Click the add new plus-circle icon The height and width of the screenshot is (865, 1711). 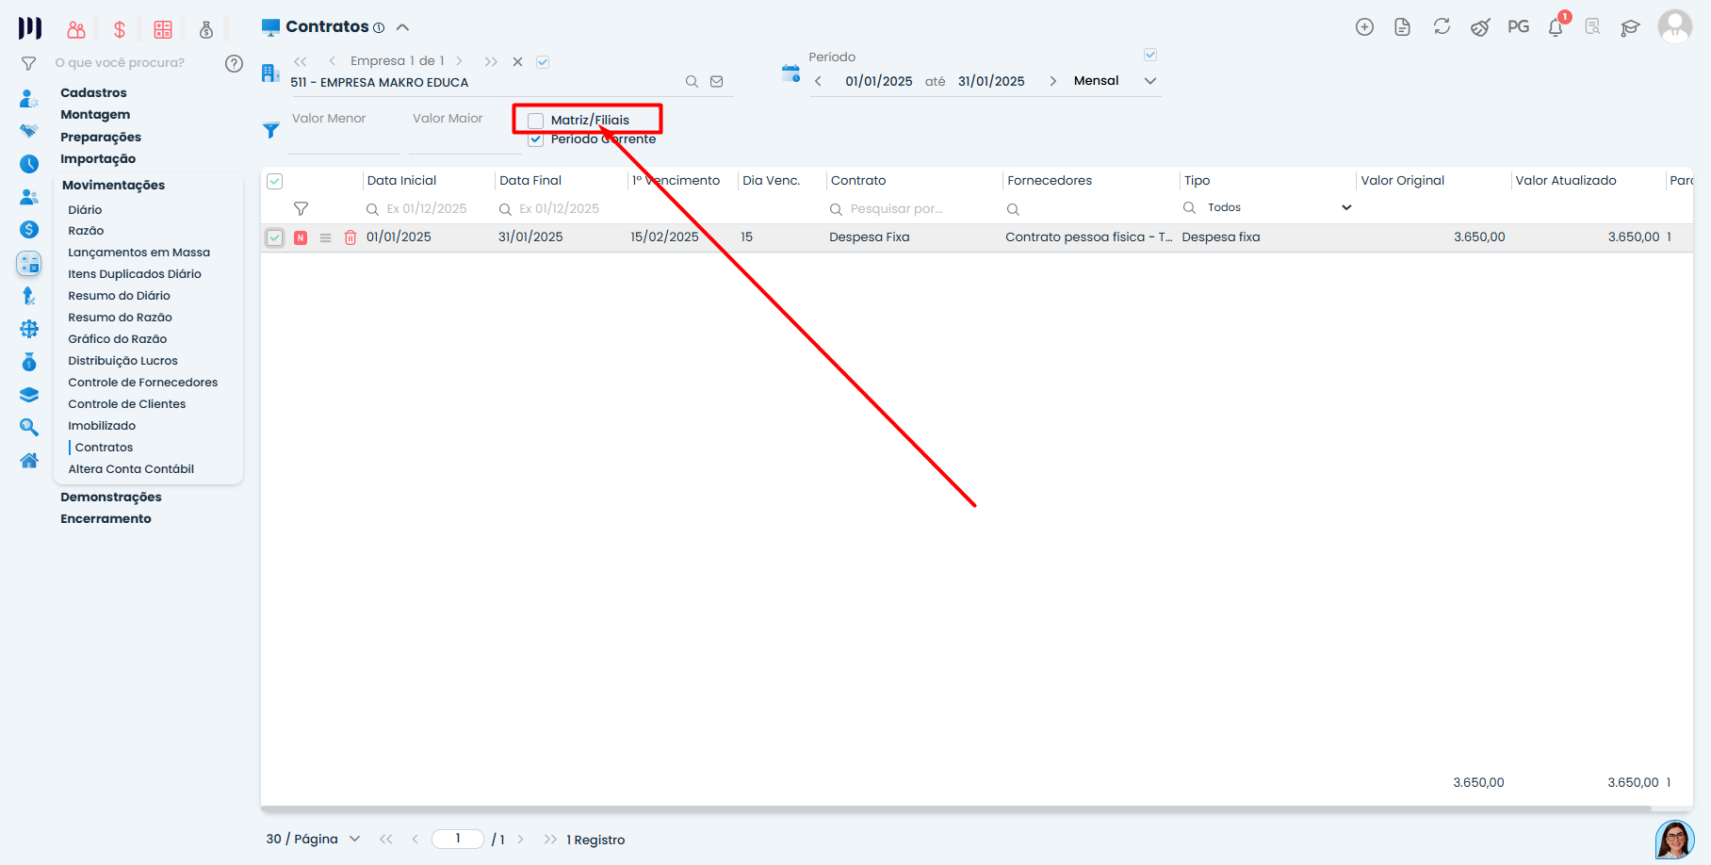click(x=1364, y=27)
